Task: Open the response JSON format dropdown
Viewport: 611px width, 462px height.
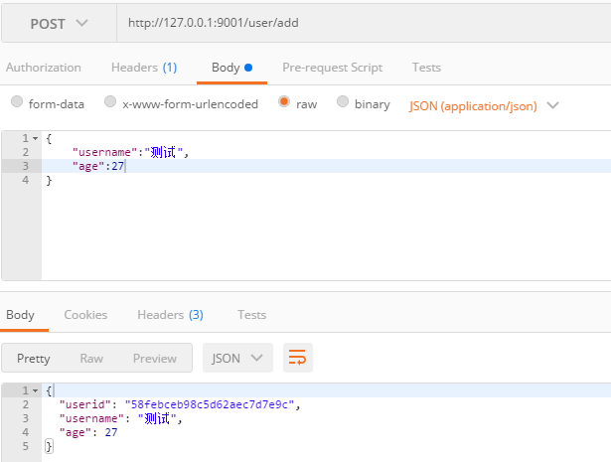Action: (237, 358)
